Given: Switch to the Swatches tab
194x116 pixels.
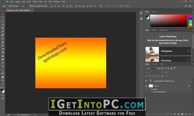Looking at the screenshot, I should [154, 12].
